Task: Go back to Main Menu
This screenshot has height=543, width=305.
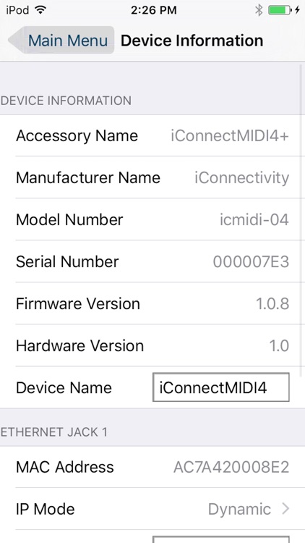Action: tap(61, 40)
